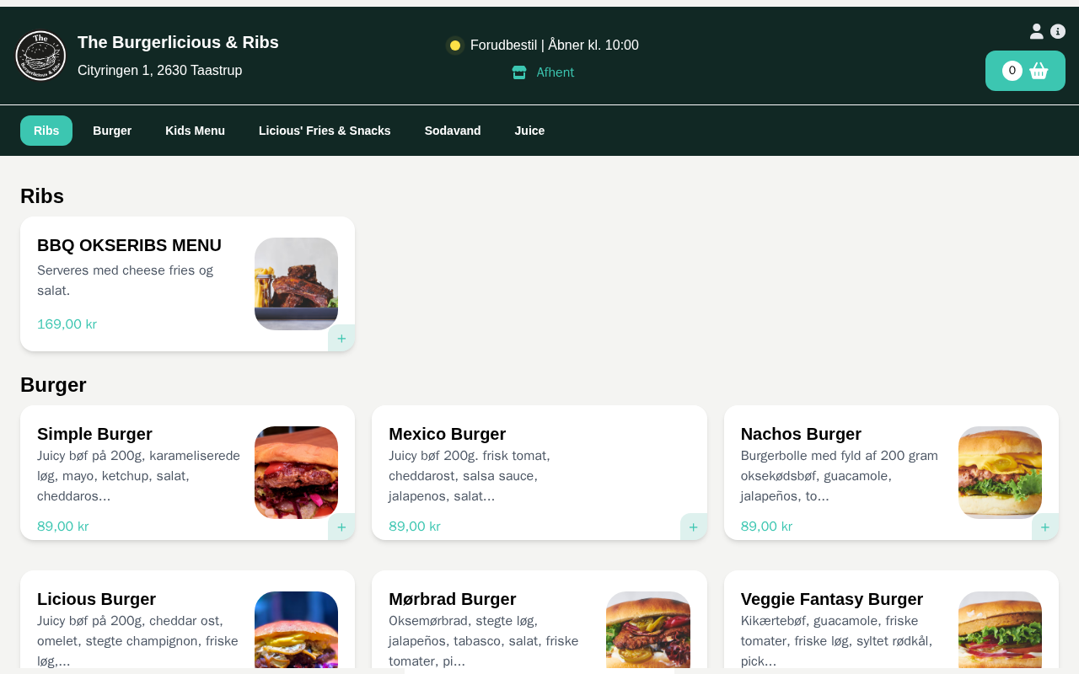Click the Ribs section heading

[x=42, y=196]
